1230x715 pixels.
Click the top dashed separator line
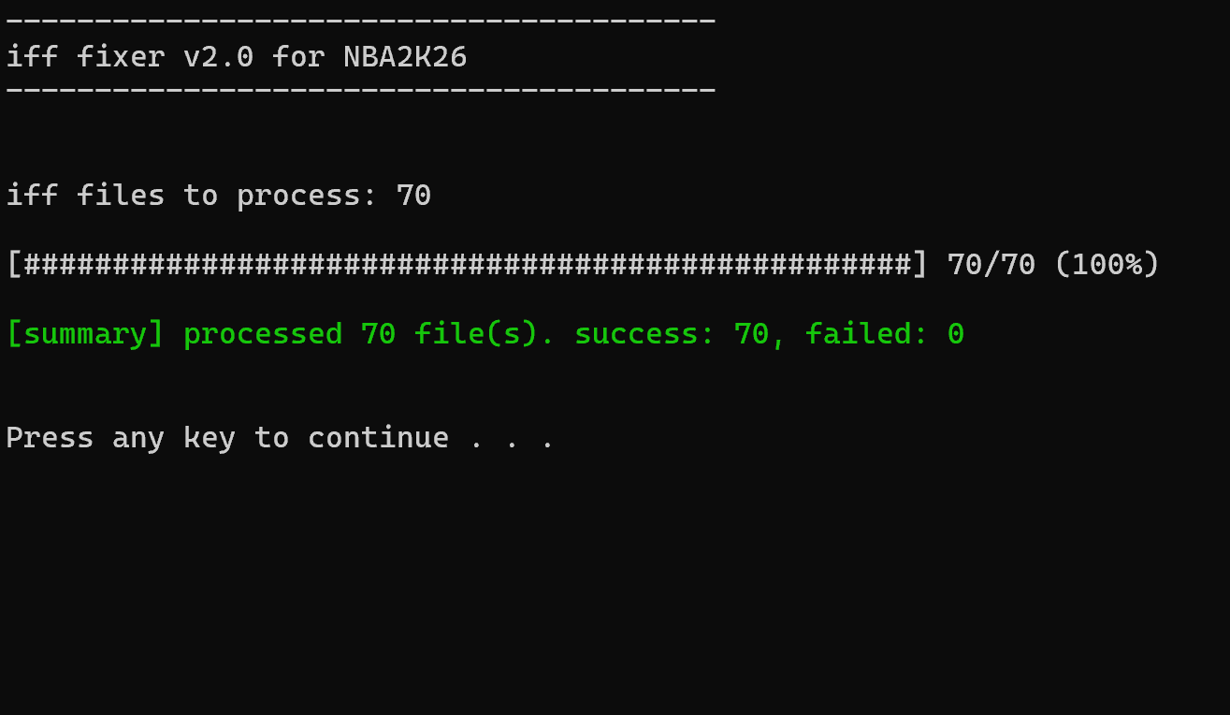[360, 21]
